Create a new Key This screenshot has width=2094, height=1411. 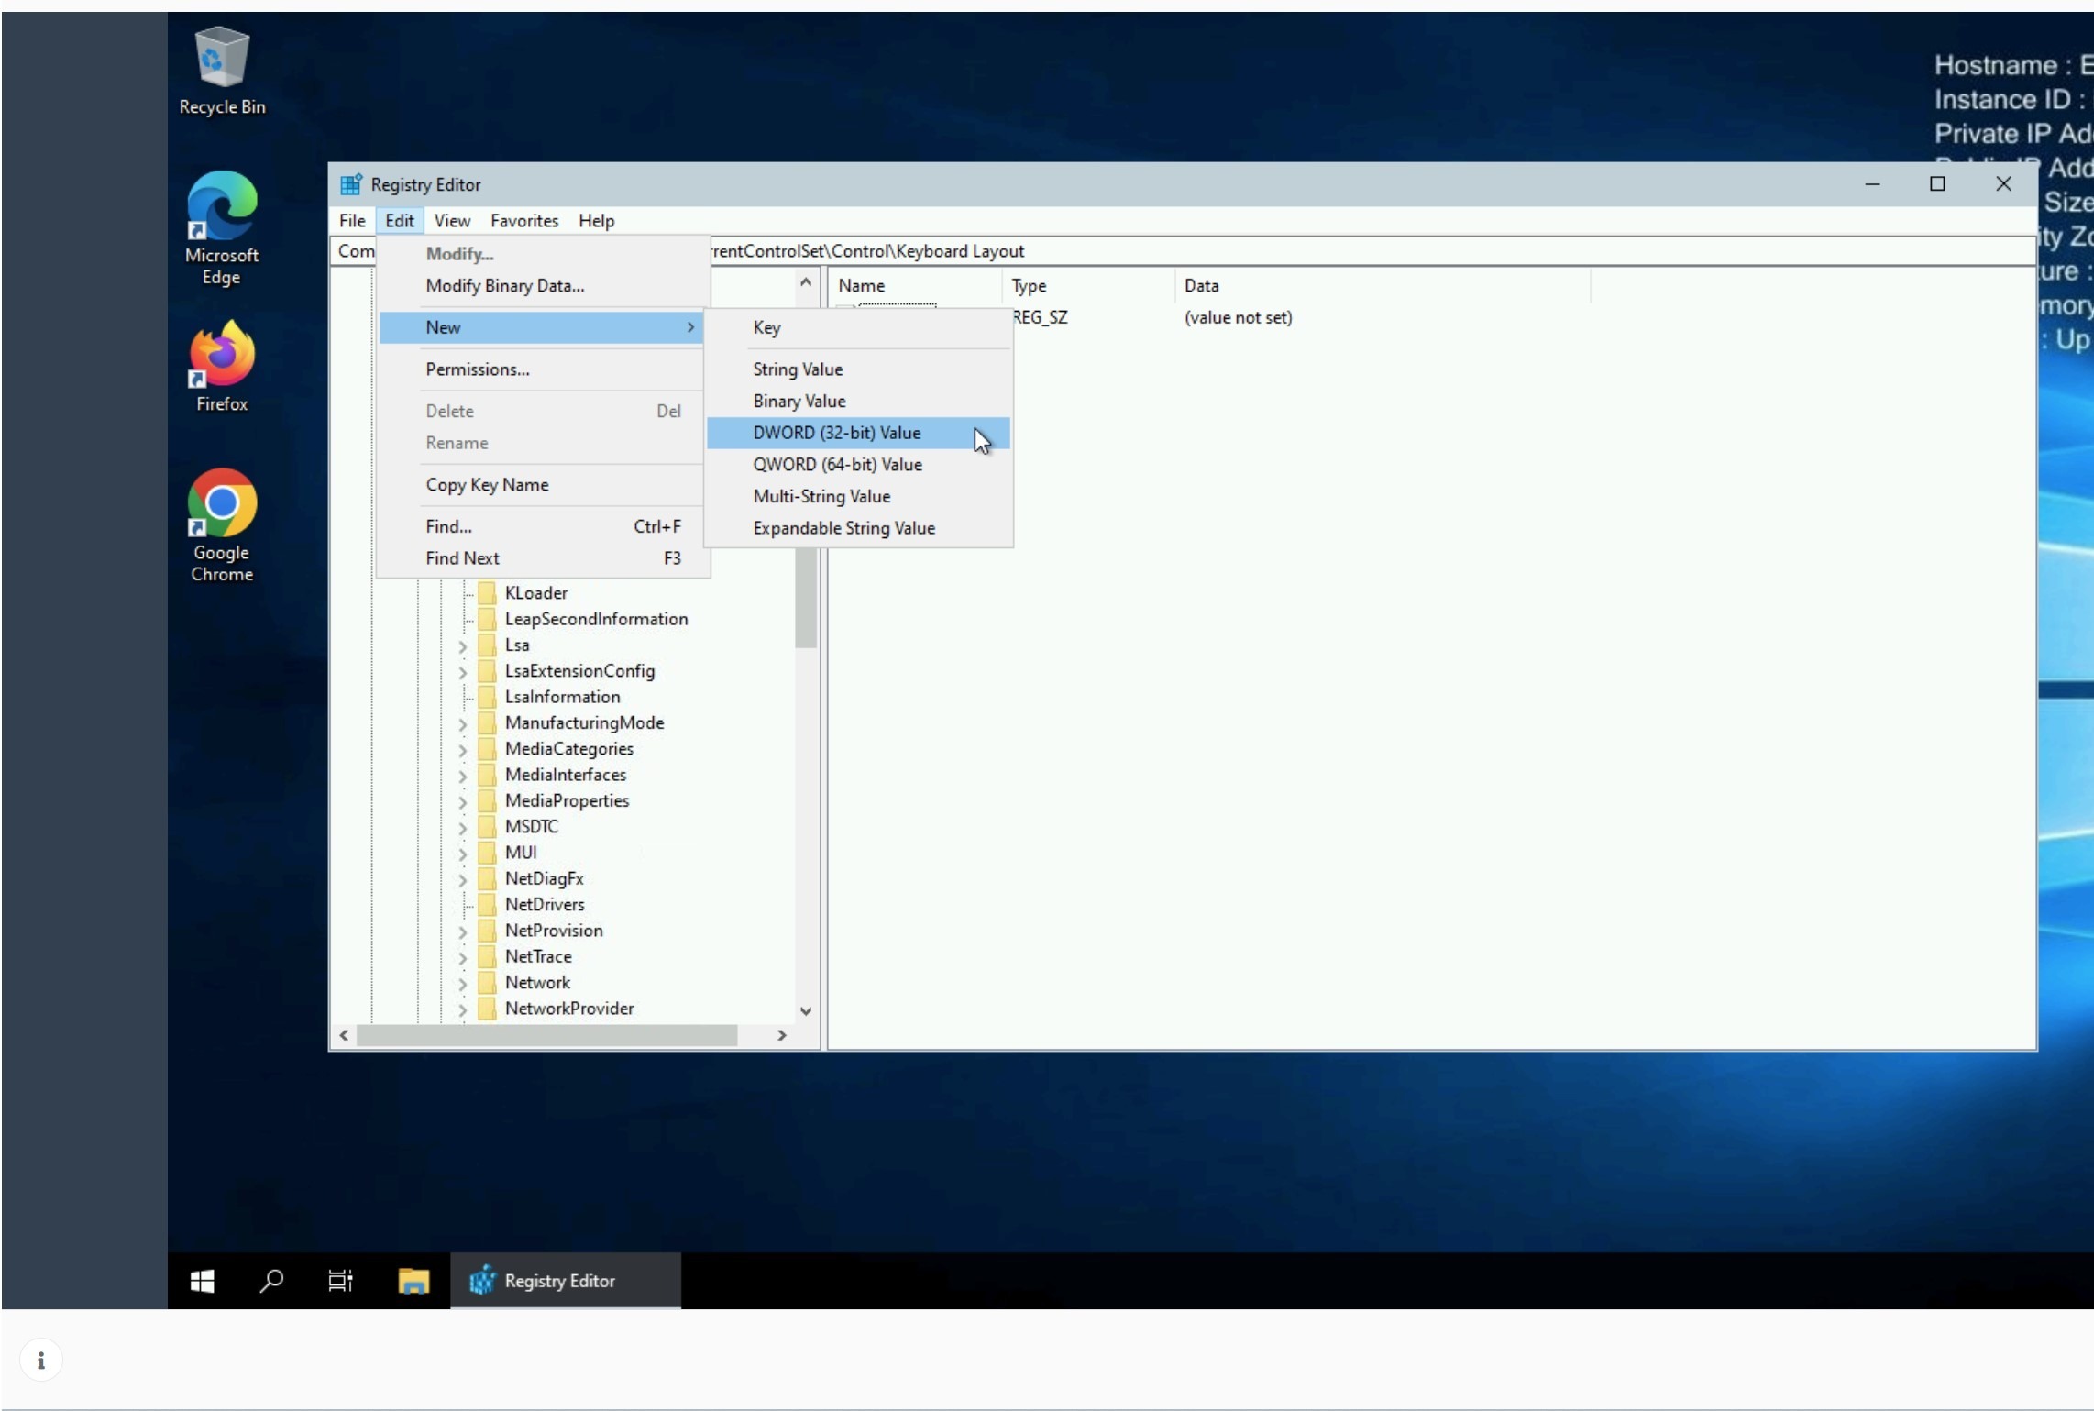[x=859, y=327]
